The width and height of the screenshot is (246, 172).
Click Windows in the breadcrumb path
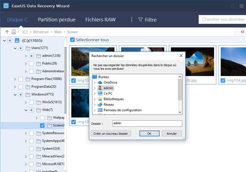[41, 32]
